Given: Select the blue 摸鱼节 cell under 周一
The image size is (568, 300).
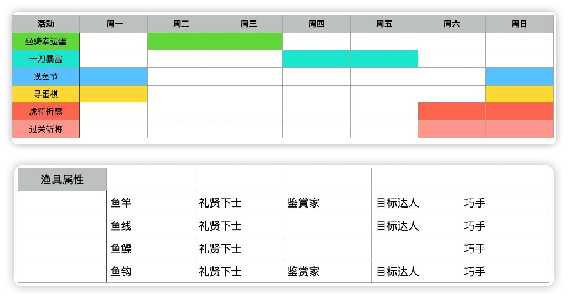Looking at the screenshot, I should click(x=114, y=76).
